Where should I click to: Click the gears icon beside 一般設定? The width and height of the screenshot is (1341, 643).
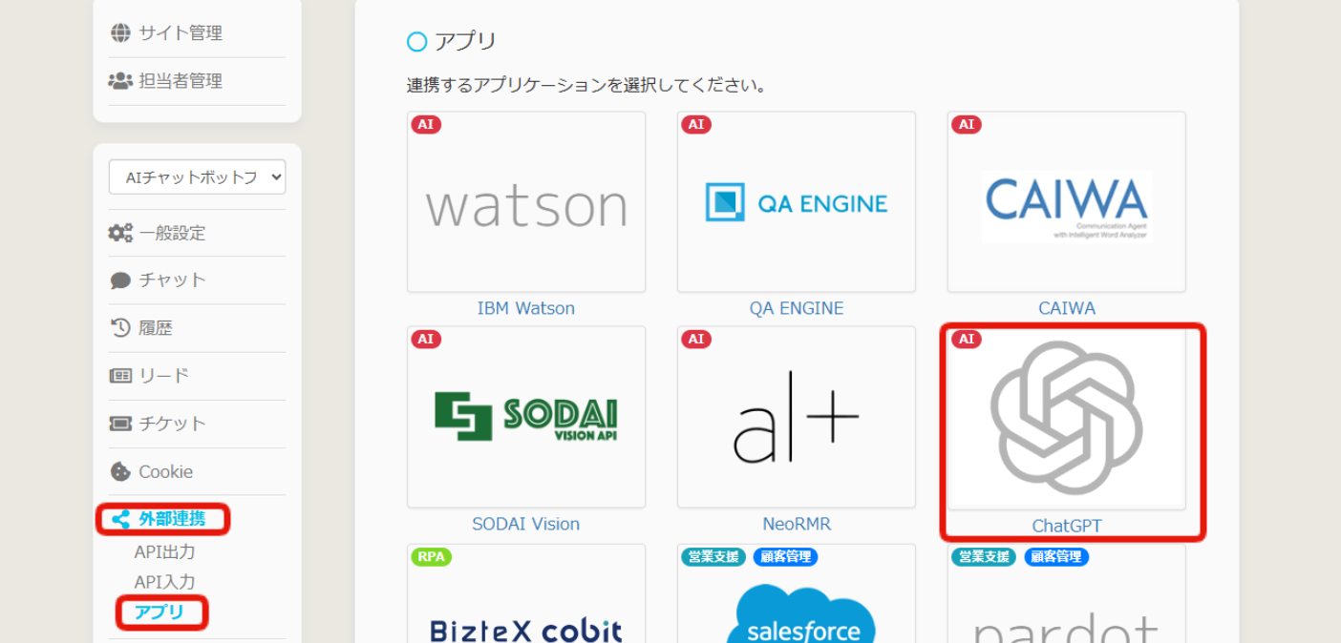pos(120,233)
